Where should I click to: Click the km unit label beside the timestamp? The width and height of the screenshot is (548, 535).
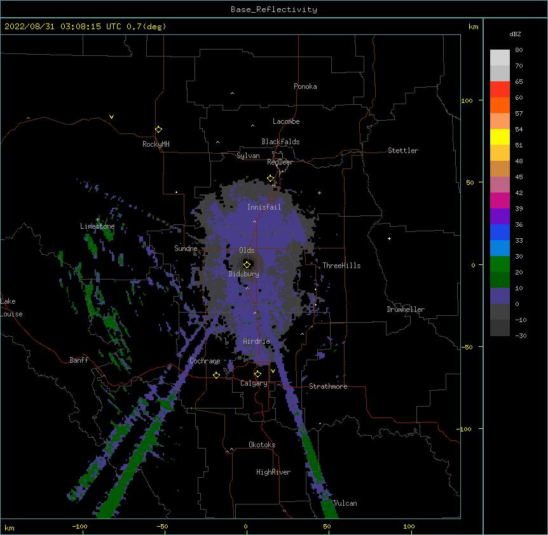click(474, 27)
